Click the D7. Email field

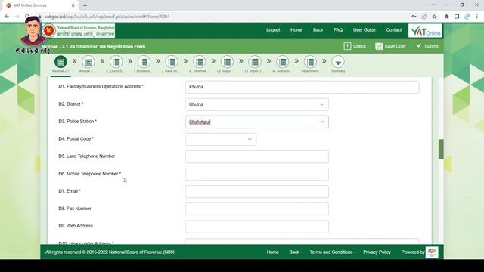[257, 191]
